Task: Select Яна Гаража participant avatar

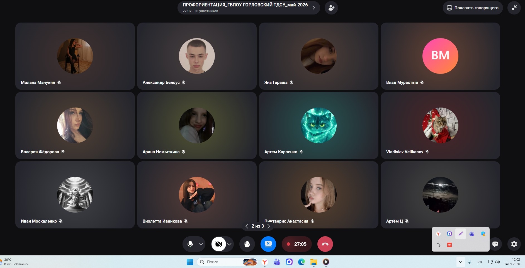Action: click(319, 56)
